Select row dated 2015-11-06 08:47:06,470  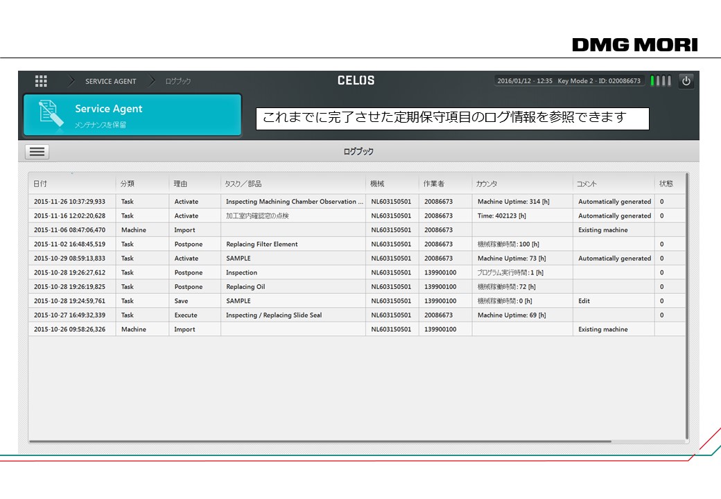(x=357, y=229)
